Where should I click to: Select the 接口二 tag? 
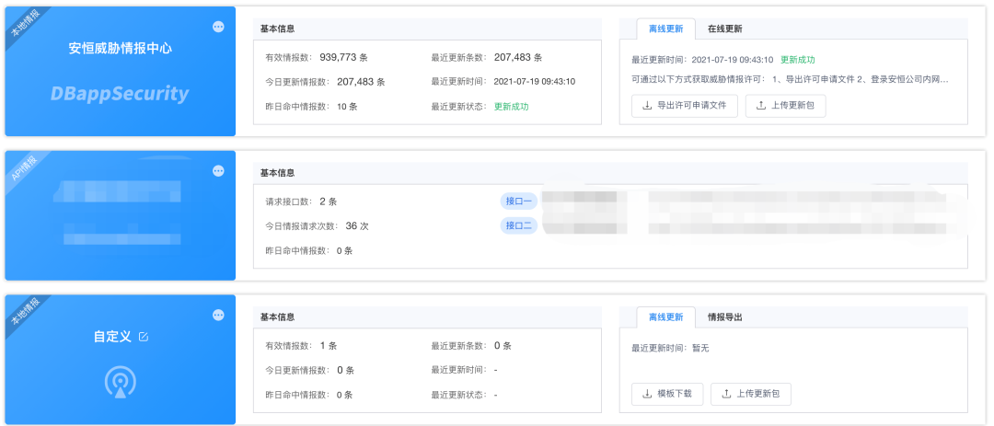tap(518, 225)
